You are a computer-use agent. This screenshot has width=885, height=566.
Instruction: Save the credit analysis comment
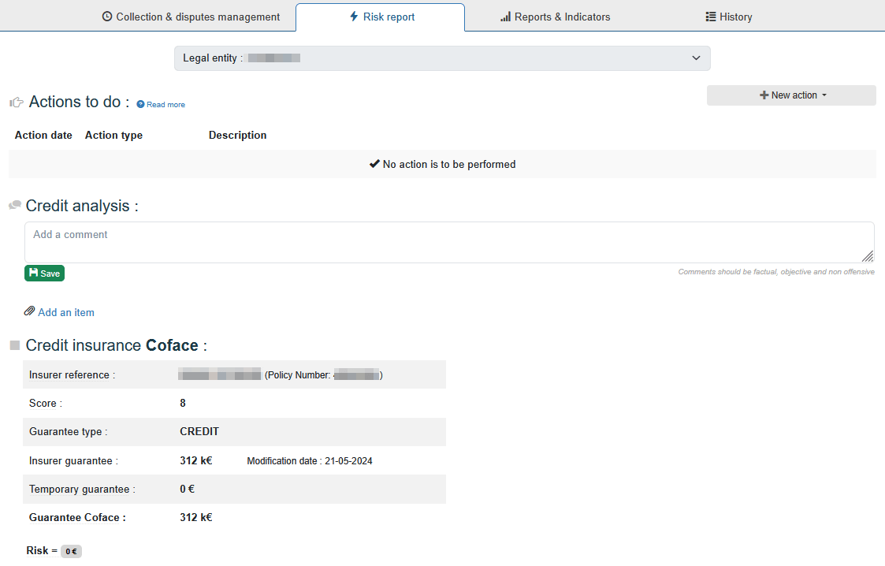point(44,274)
